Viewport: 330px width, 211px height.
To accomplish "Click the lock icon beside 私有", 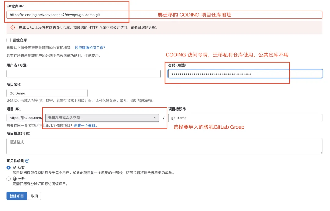I will tap(15, 168).
